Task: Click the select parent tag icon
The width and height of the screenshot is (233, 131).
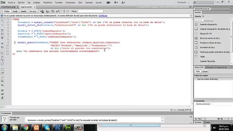Action: [x=2, y=43]
